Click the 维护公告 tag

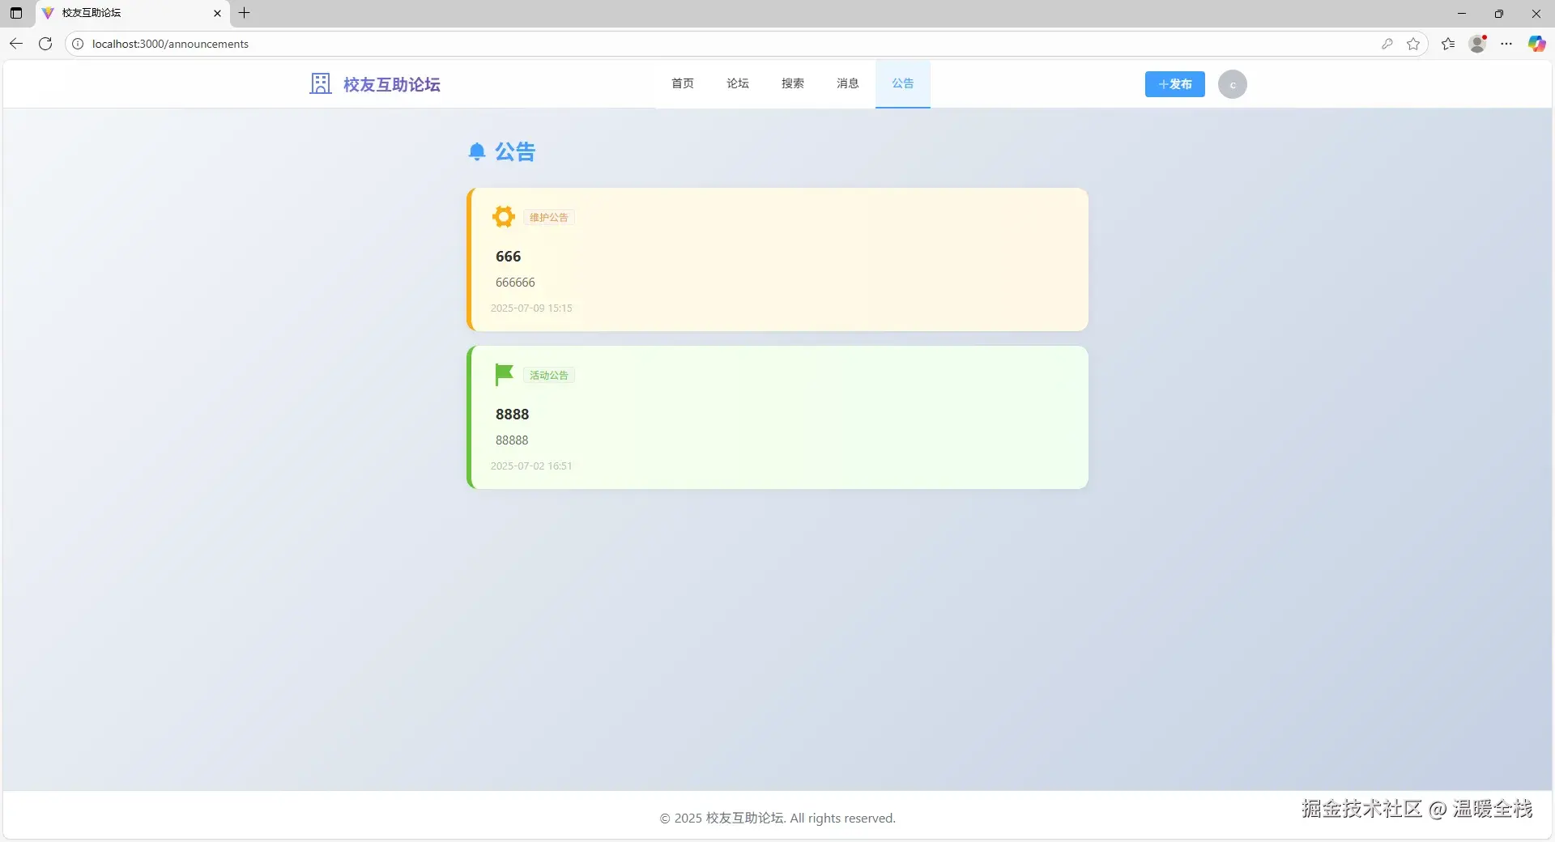(549, 217)
